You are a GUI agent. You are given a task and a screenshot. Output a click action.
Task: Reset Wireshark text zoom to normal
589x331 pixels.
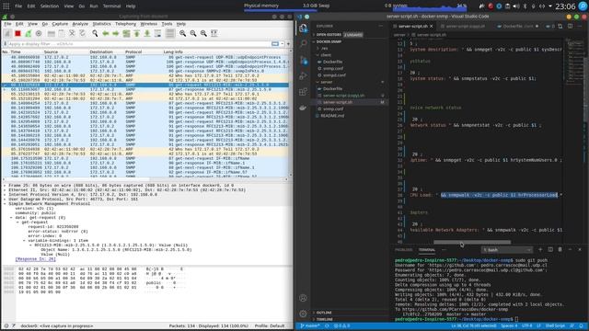pos(203,33)
